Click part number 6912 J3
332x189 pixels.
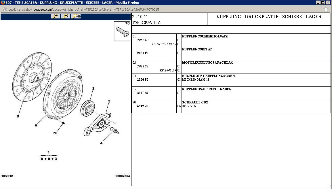tap(143, 106)
